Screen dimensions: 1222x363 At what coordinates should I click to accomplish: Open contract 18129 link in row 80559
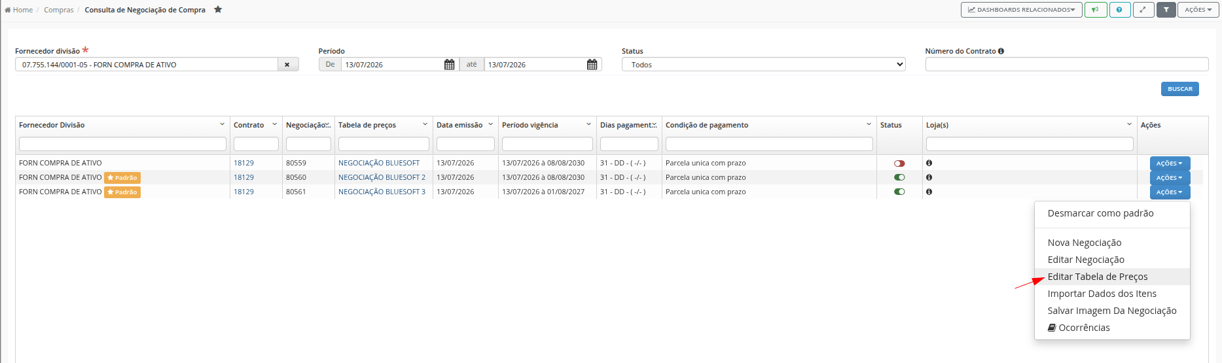click(243, 163)
